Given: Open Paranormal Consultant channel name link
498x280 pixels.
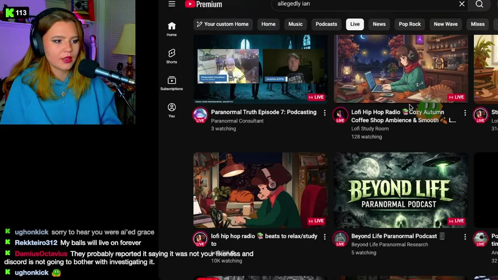Looking at the screenshot, I should (237, 121).
